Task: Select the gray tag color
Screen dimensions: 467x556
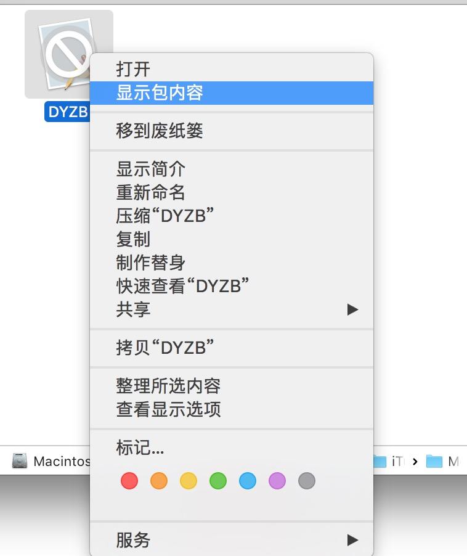Action: [x=307, y=481]
